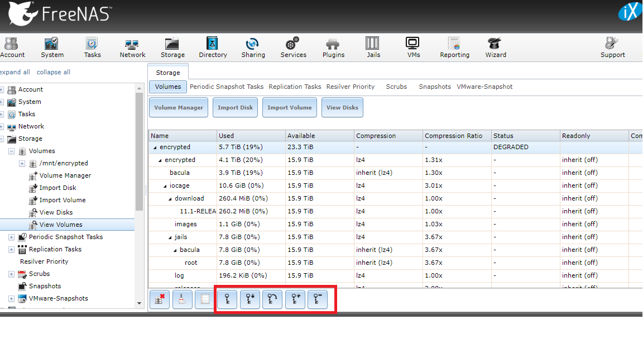Open the Jails section icon

tap(373, 47)
